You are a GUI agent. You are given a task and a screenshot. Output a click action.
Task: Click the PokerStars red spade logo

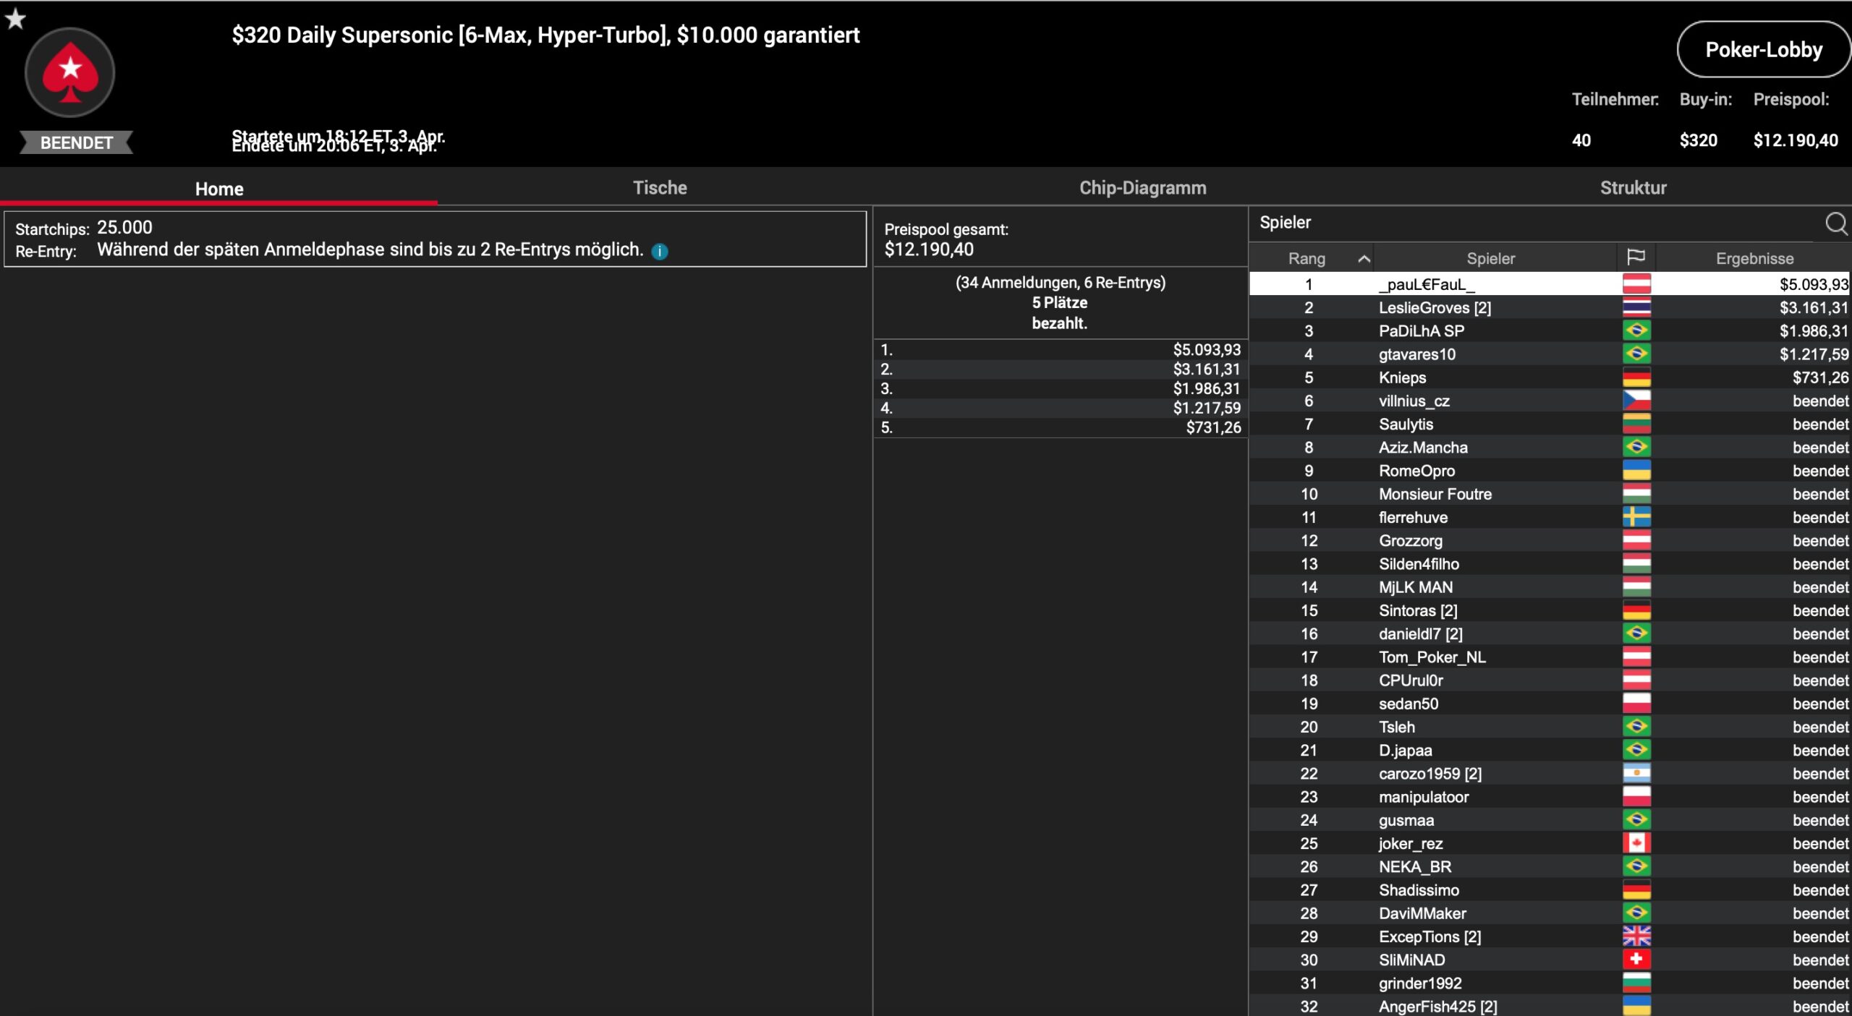click(x=70, y=73)
